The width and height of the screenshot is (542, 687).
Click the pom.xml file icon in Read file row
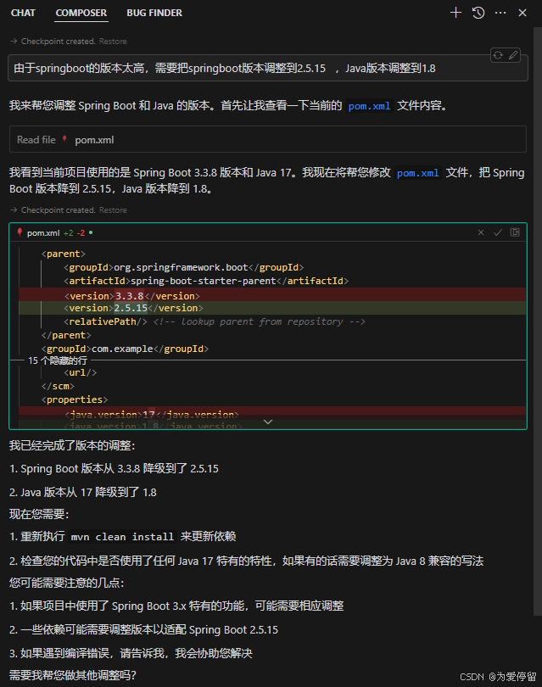[x=64, y=139]
